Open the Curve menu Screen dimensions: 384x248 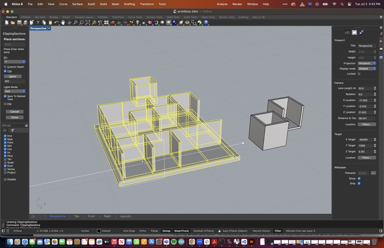pyautogui.click(x=63, y=4)
